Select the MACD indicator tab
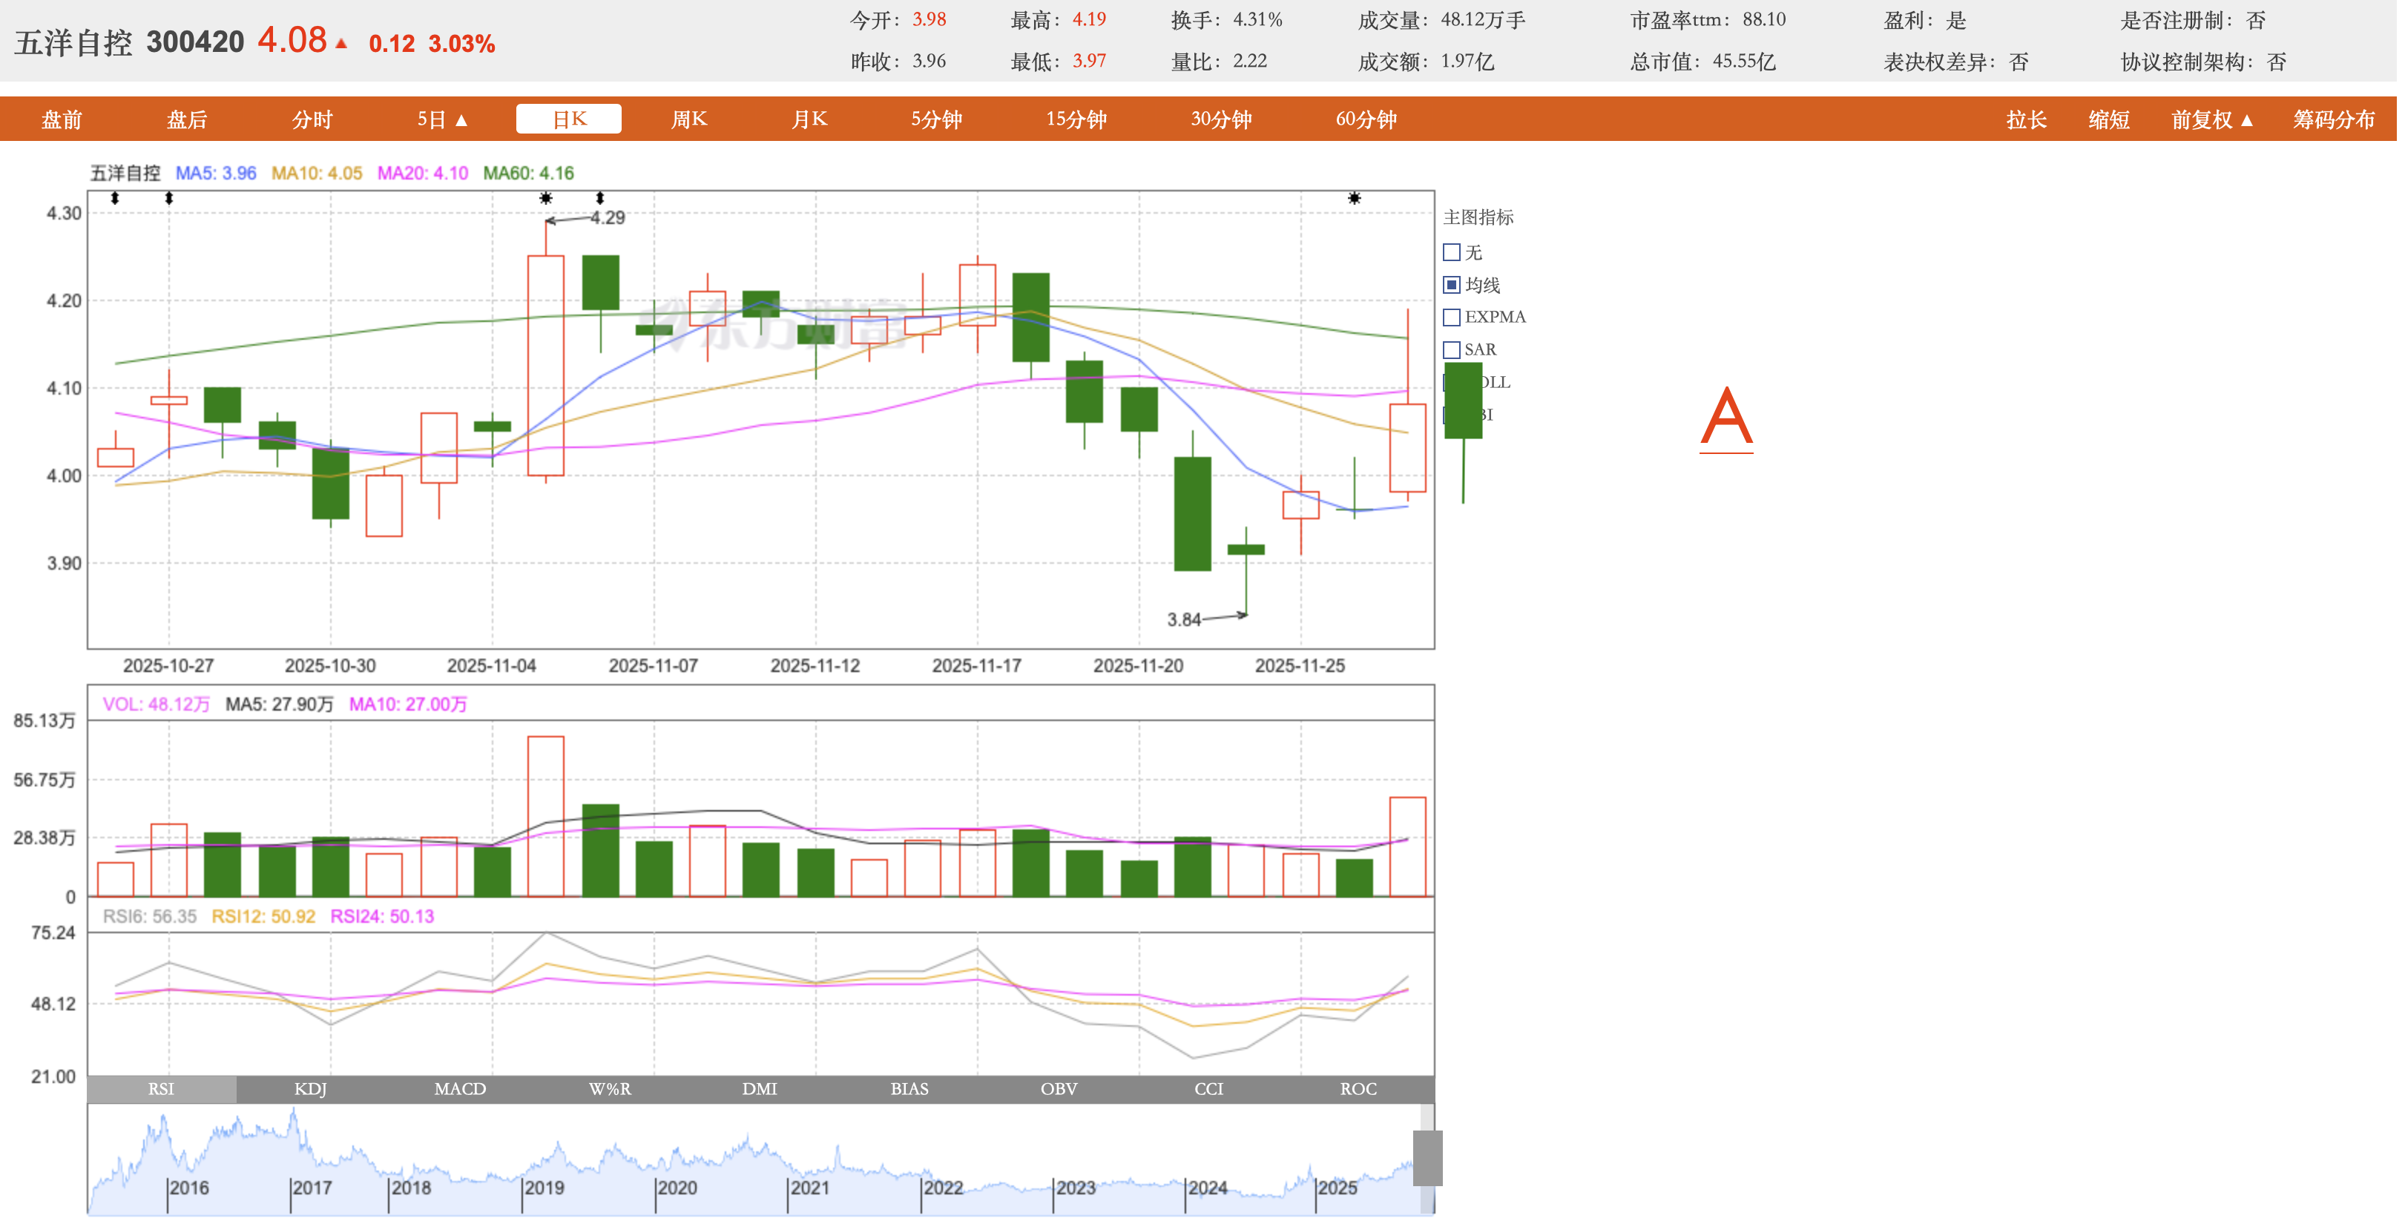 [x=460, y=1089]
